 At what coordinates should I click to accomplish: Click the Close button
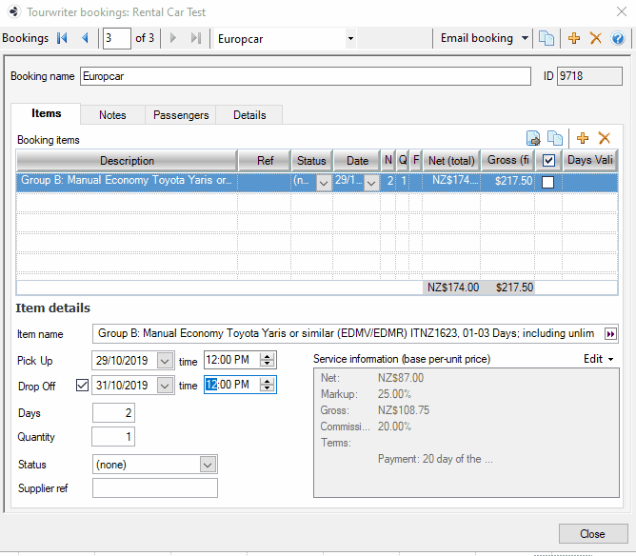[592, 534]
